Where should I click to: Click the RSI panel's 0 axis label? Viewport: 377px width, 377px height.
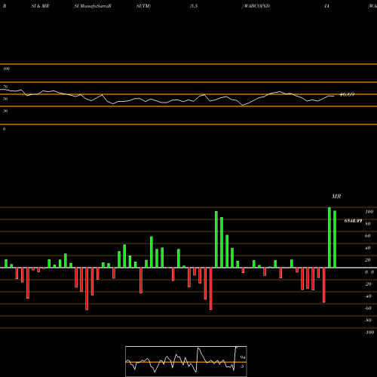pos(4,129)
